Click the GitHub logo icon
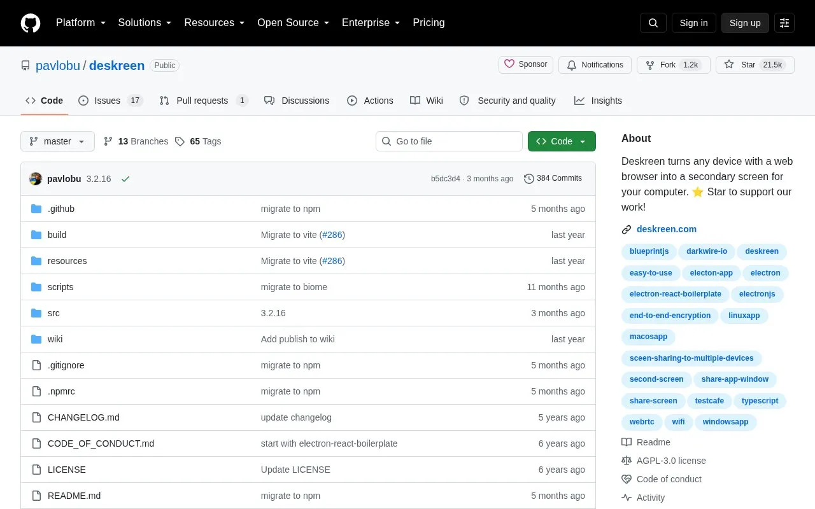The image size is (815, 509). tap(31, 23)
